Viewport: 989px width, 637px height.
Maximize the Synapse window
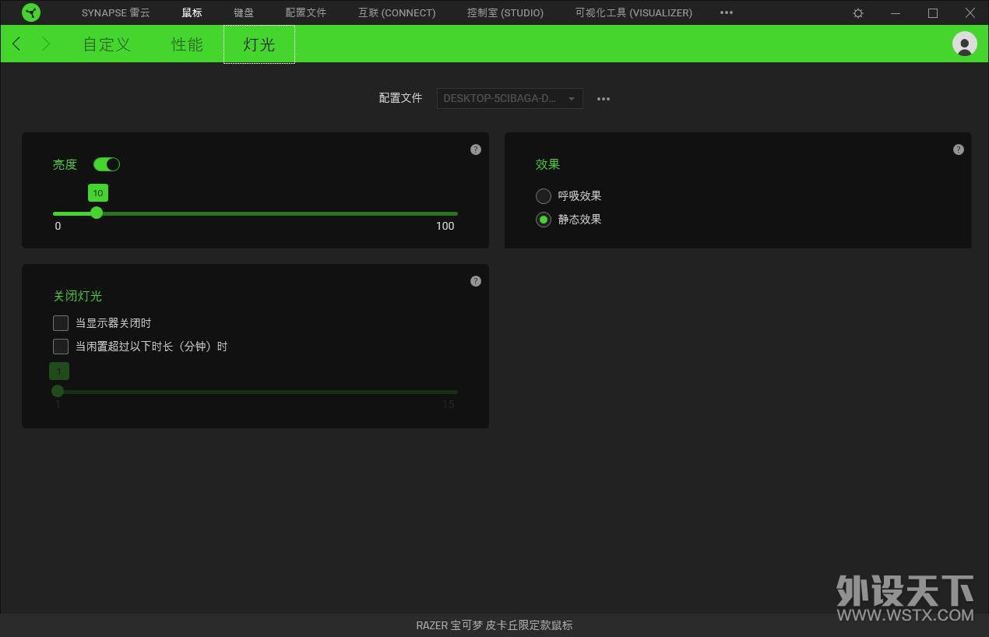point(933,13)
